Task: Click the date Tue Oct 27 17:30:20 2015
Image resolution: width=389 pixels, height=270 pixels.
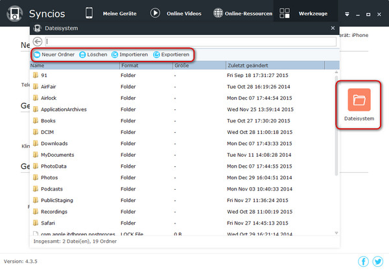Action: click(259, 121)
